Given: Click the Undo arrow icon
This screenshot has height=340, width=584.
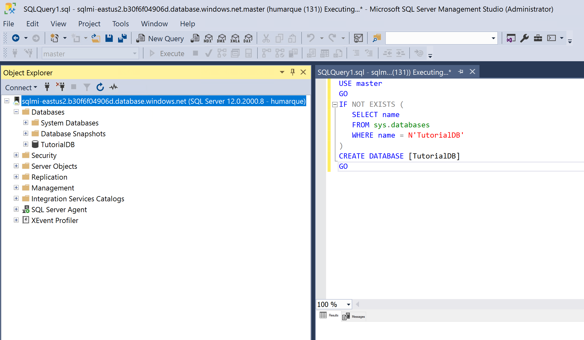Looking at the screenshot, I should tap(311, 38).
